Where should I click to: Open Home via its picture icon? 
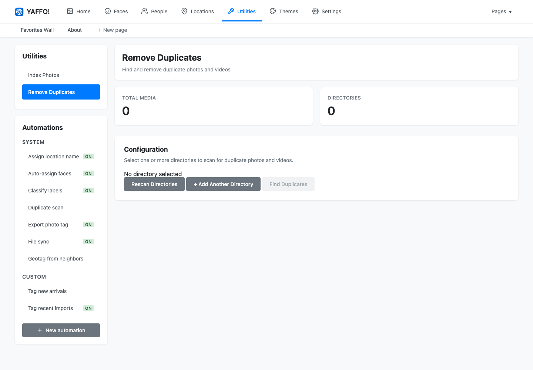coord(70,11)
